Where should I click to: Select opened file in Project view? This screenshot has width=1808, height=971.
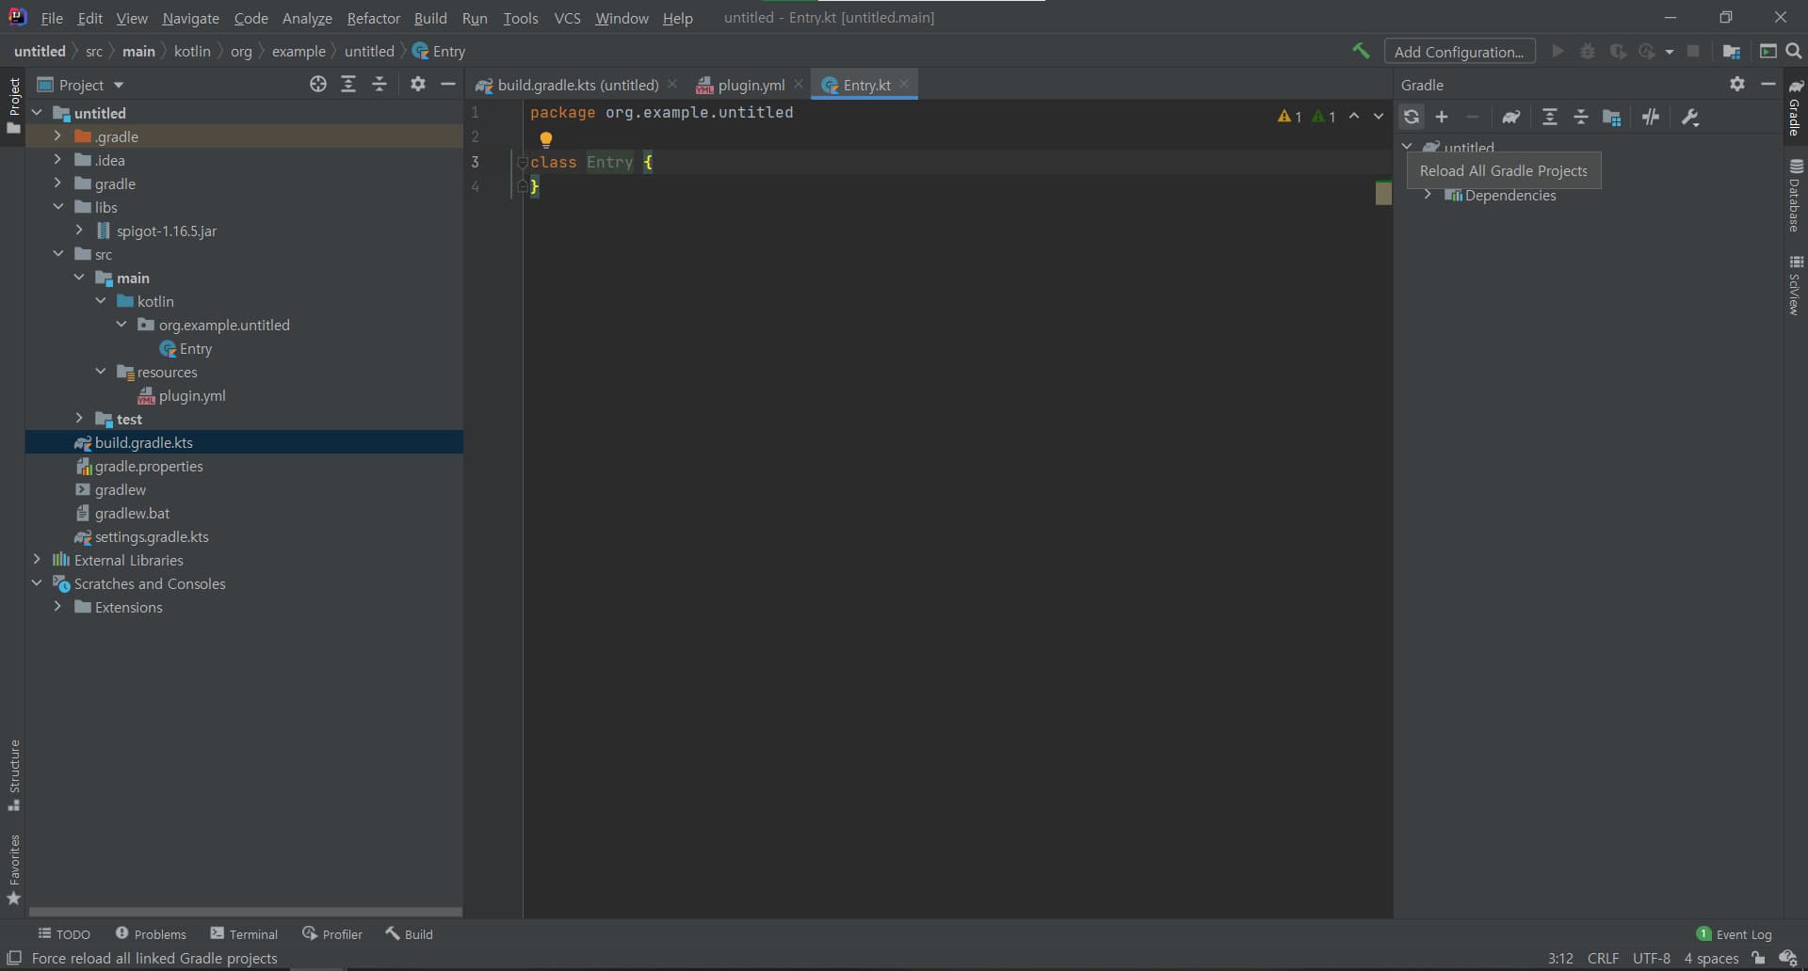[x=318, y=84]
